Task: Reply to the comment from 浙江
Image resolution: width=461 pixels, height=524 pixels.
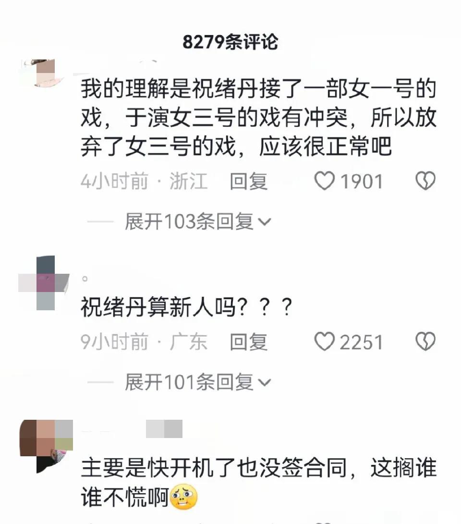Action: pyautogui.click(x=249, y=182)
